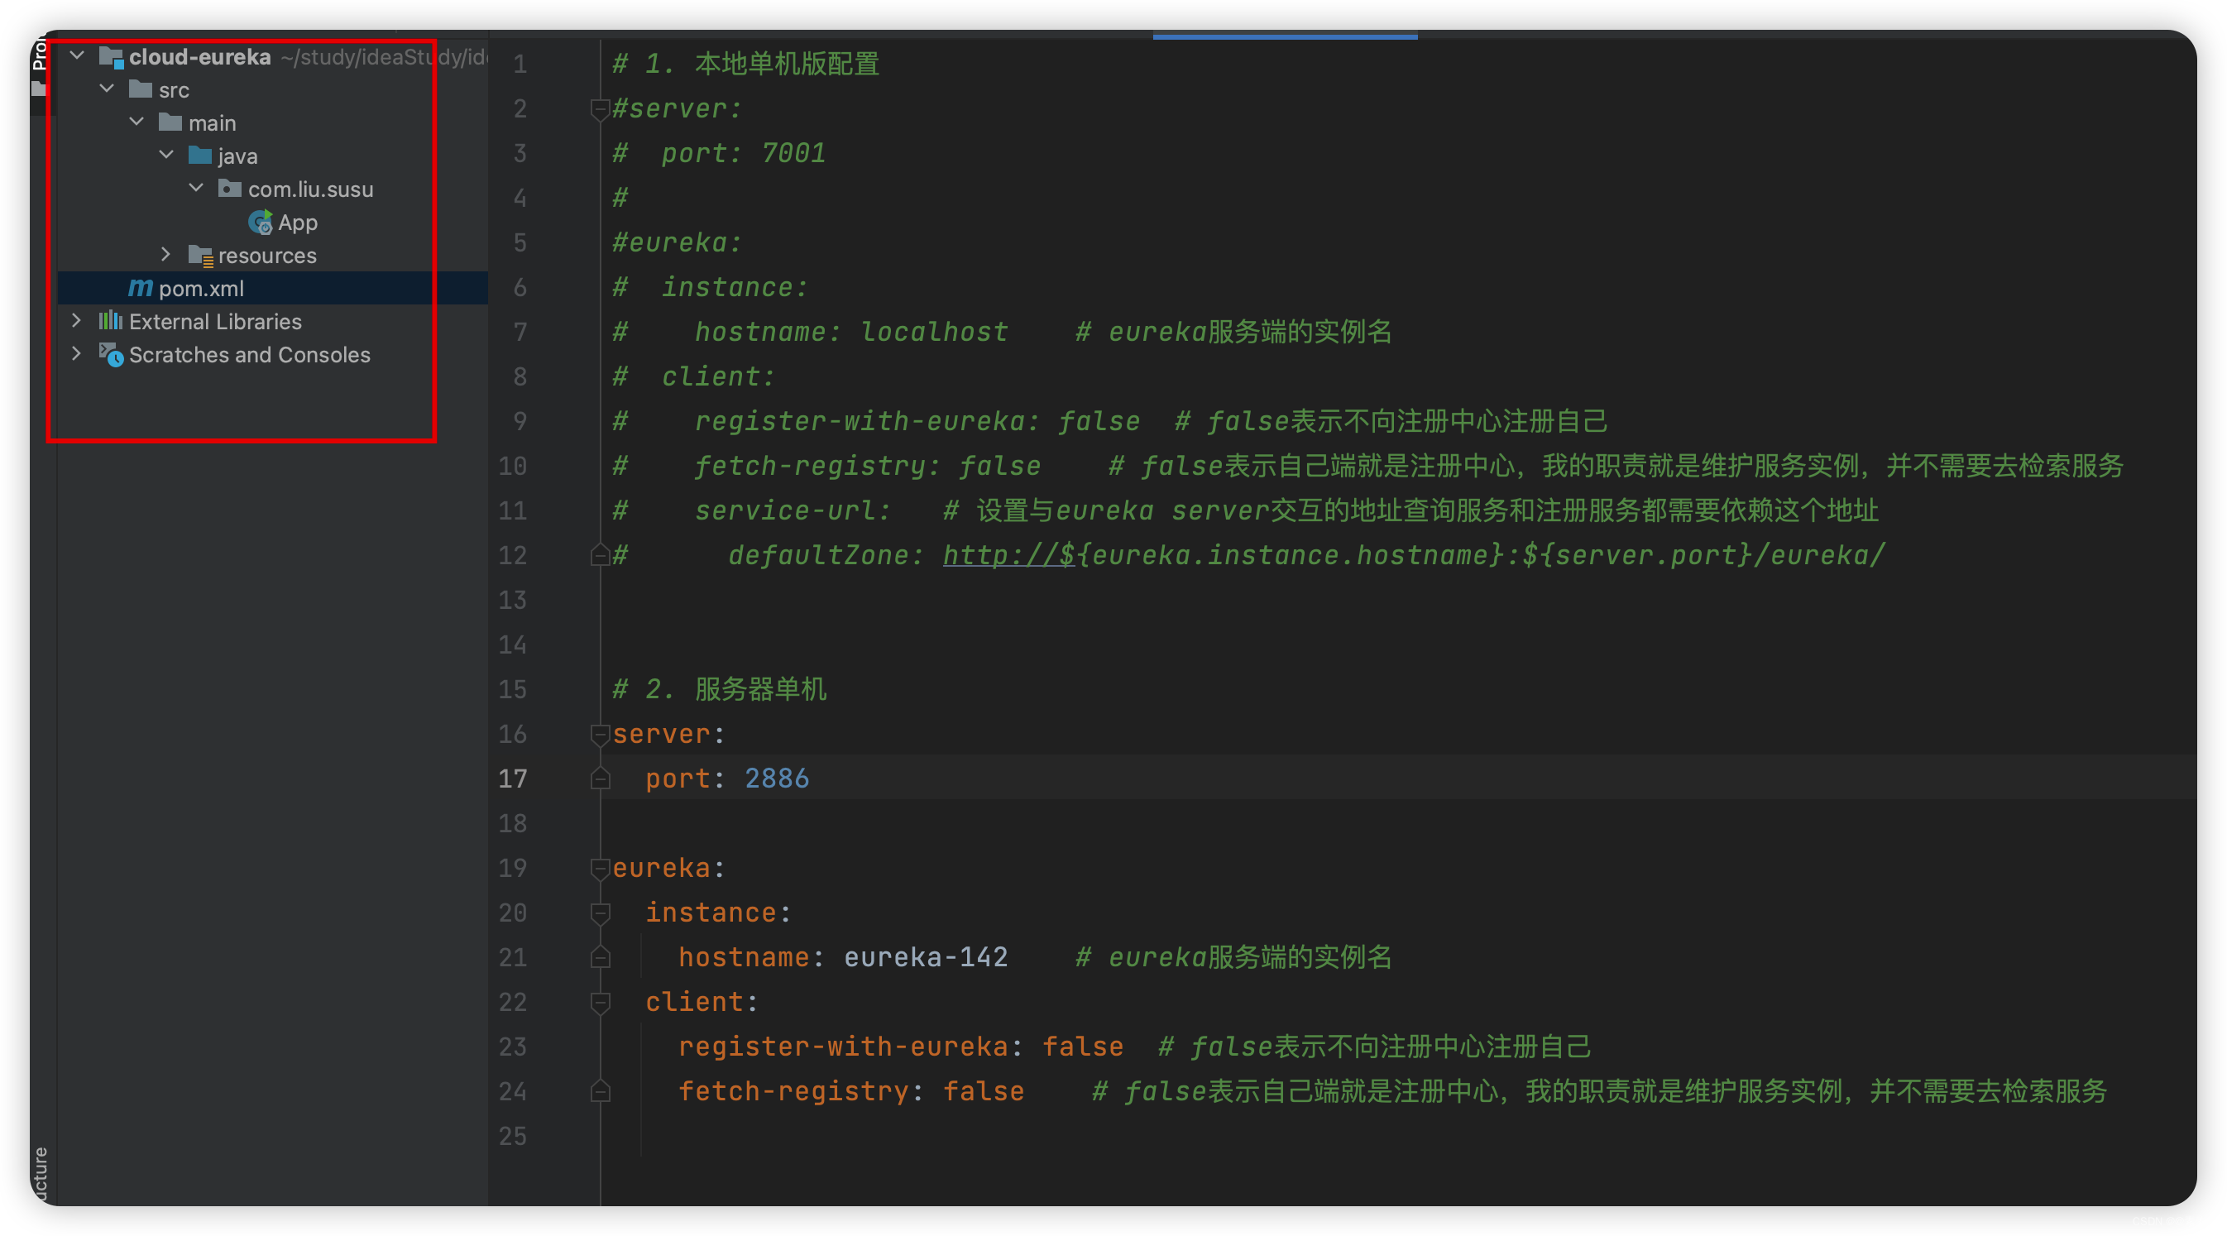Click port value 2886
Screen dimensions: 2227x1236
(x=776, y=778)
